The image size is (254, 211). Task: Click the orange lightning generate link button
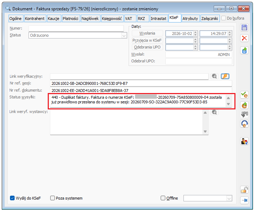click(x=225, y=76)
